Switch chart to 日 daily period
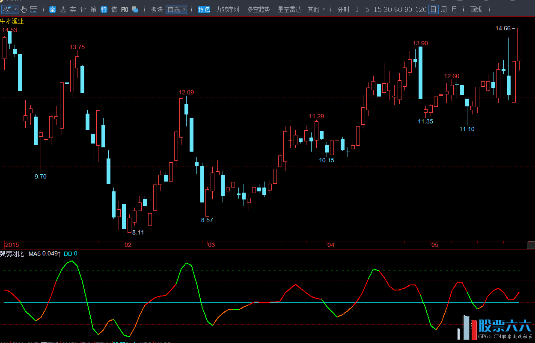 click(x=433, y=9)
